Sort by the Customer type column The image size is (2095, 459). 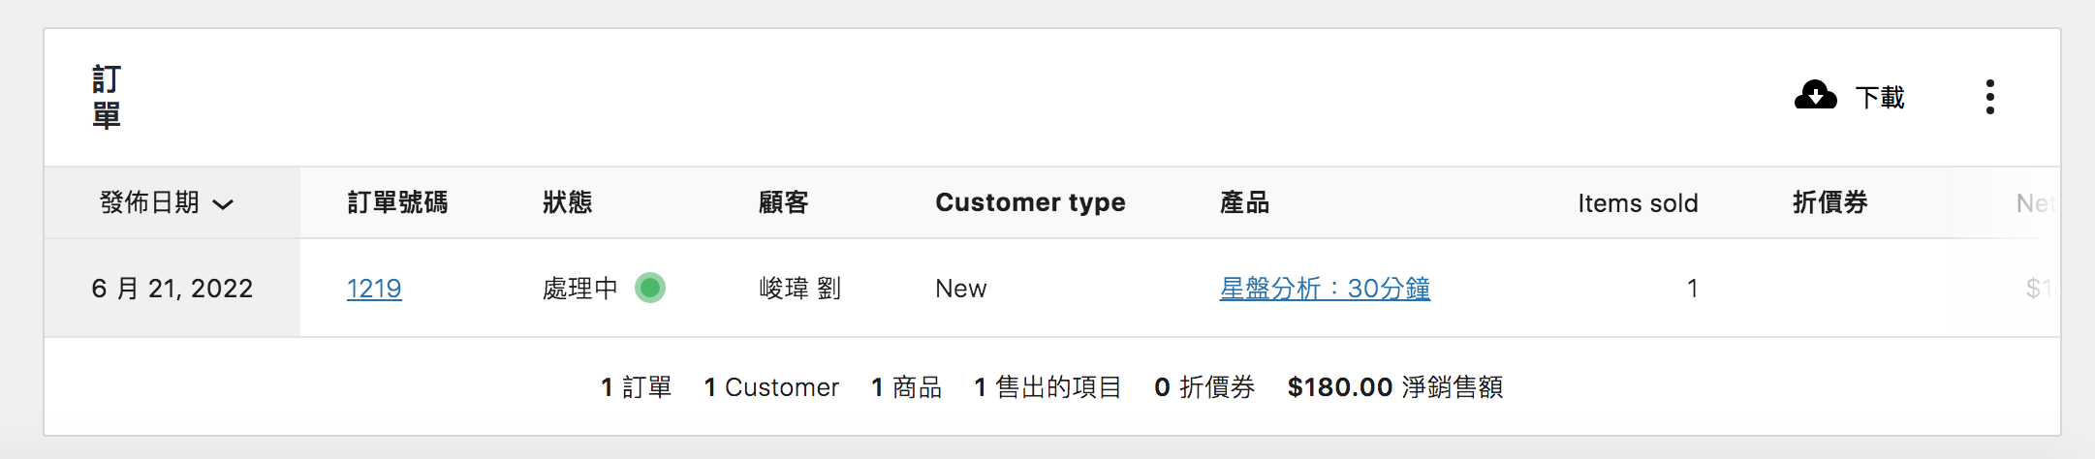1030,202
